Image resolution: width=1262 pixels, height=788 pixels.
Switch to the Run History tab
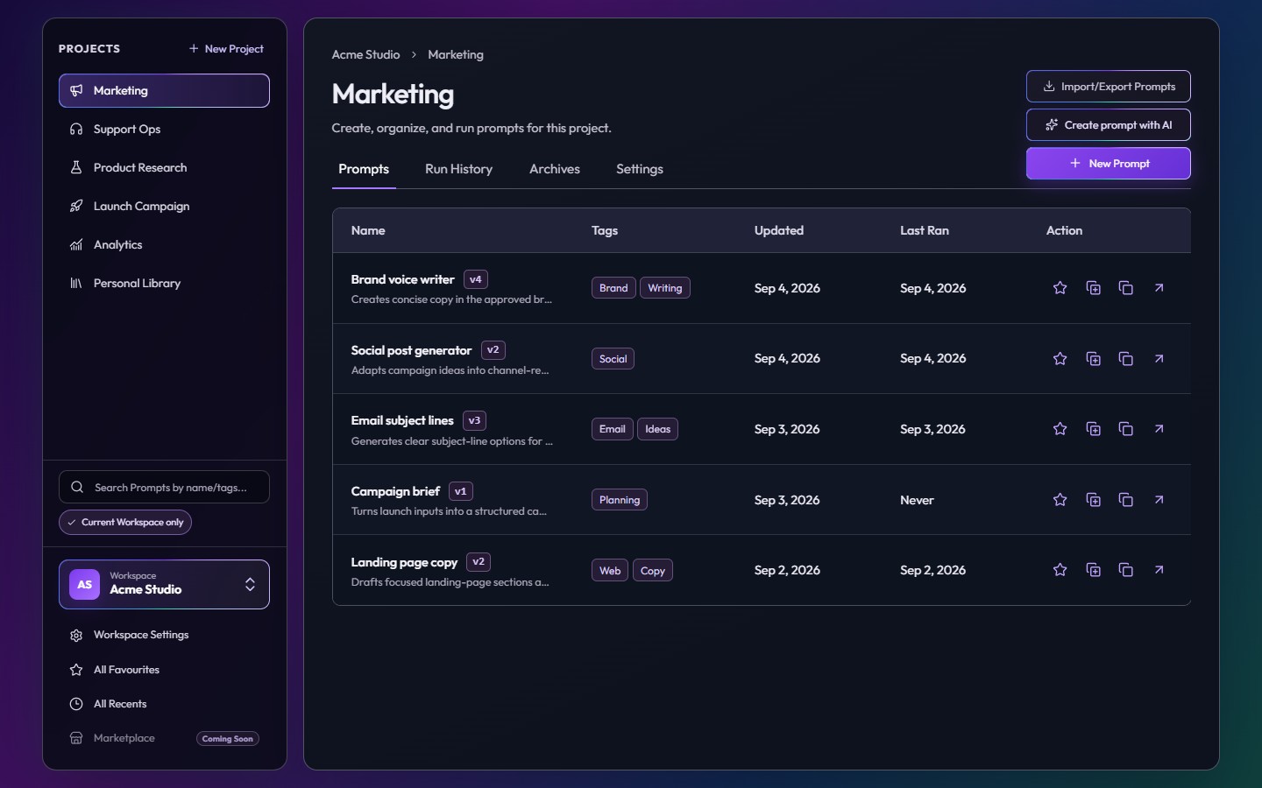point(458,169)
